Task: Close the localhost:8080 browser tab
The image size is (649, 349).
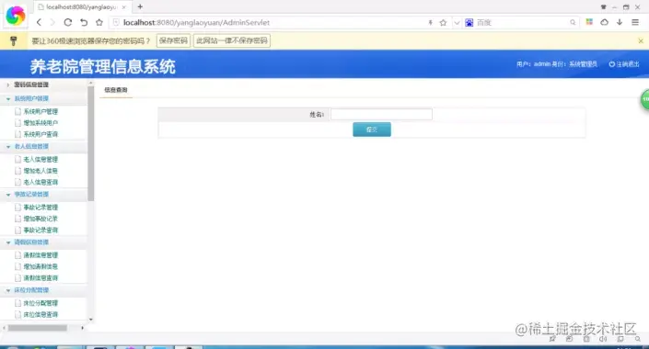Action: coord(123,7)
